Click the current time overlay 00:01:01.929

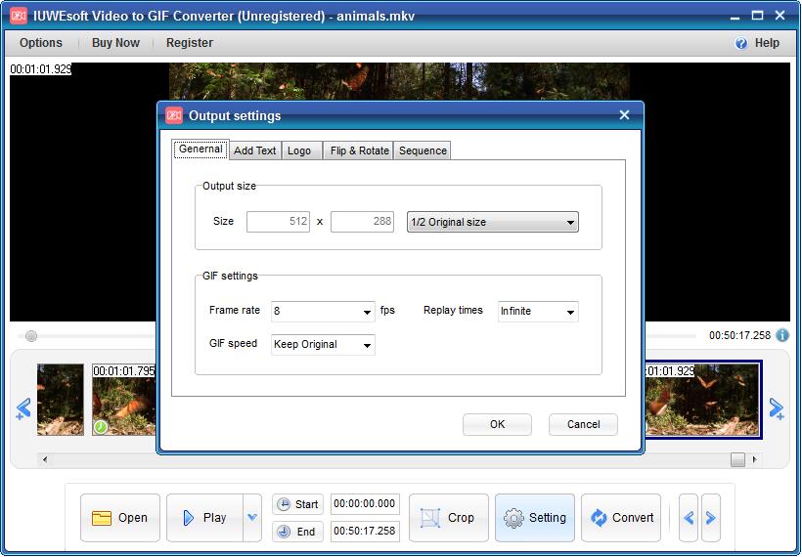click(41, 69)
